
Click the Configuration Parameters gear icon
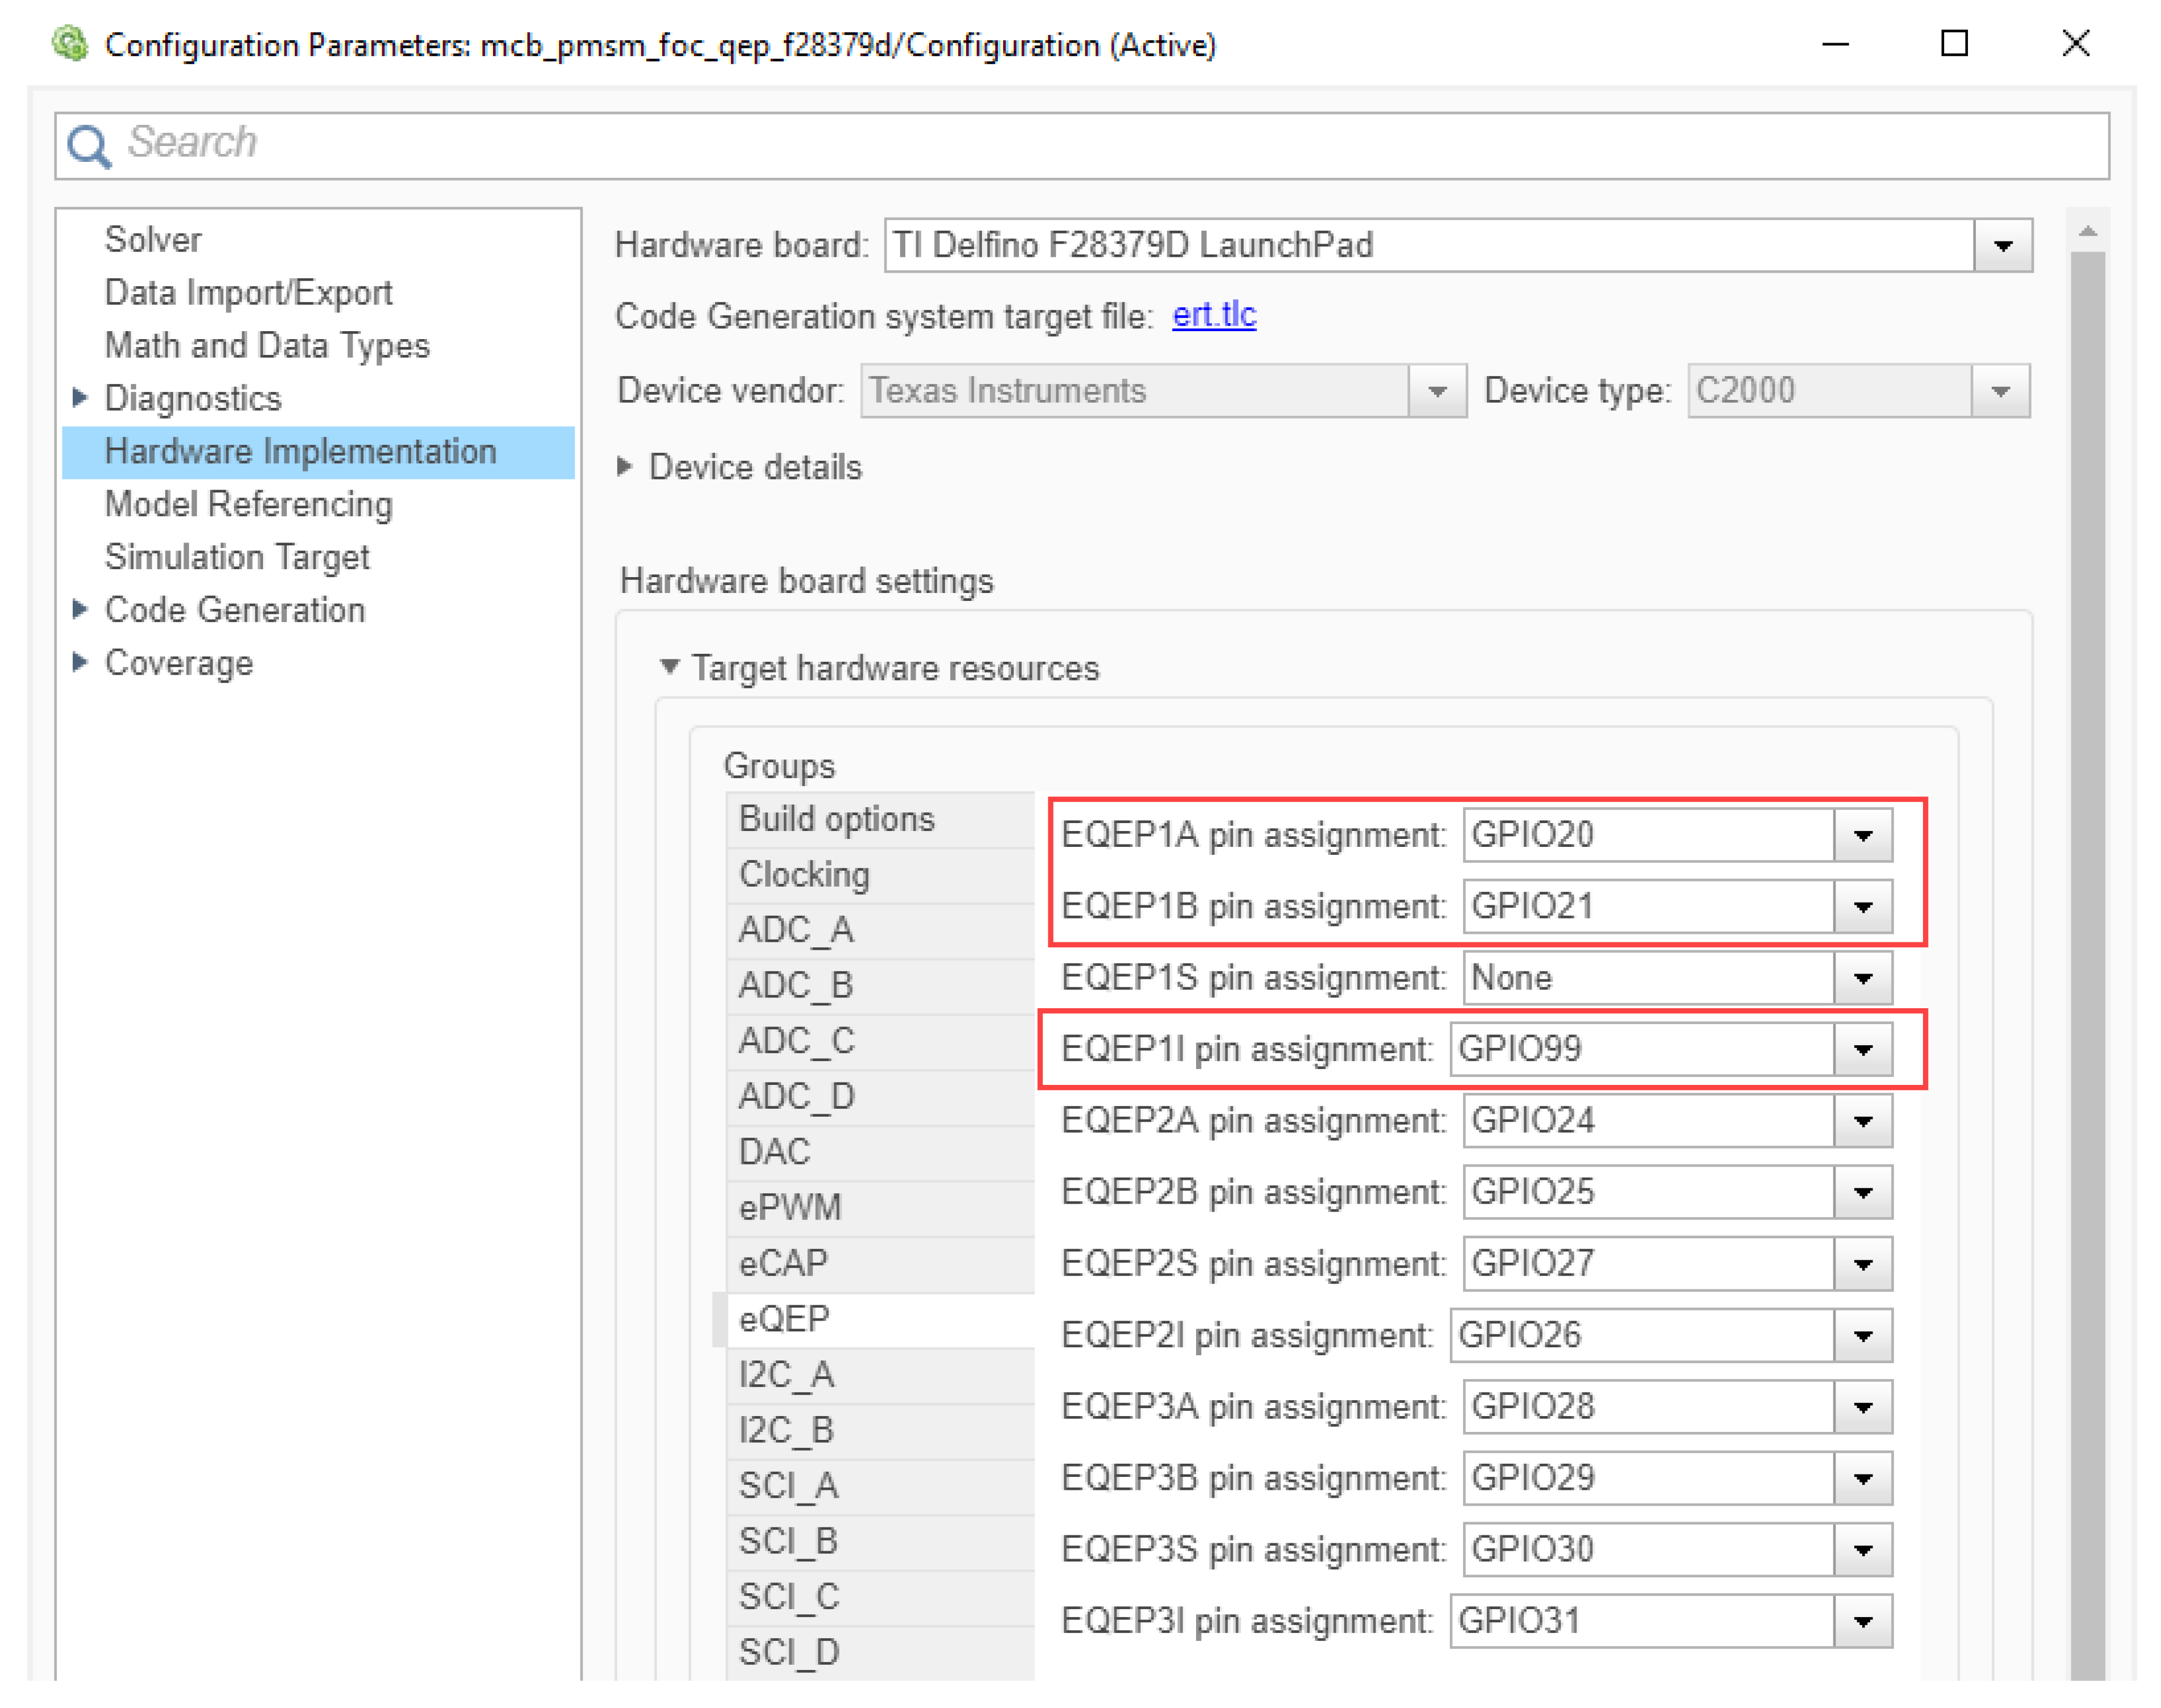[x=70, y=44]
